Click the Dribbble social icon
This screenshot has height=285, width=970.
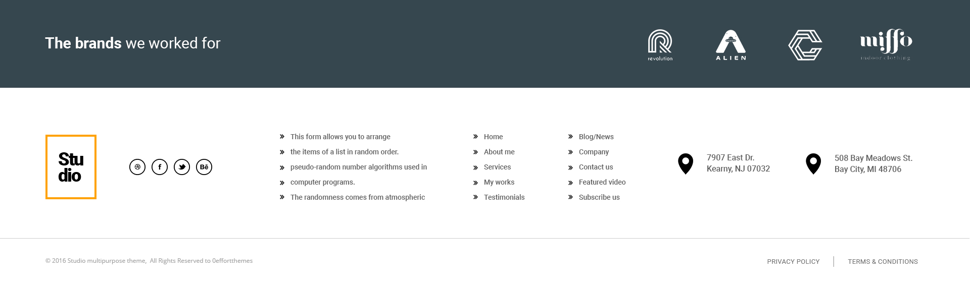coord(137,167)
